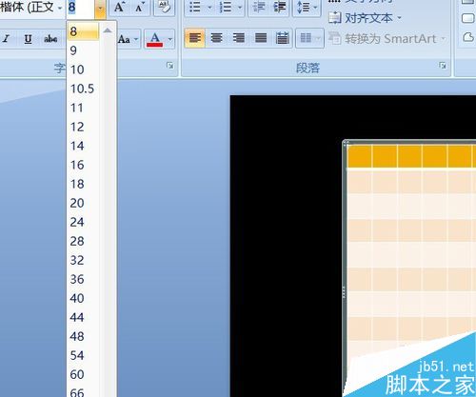Apply numbered list formatting
This screenshot has height=397, width=476.
(226, 7)
